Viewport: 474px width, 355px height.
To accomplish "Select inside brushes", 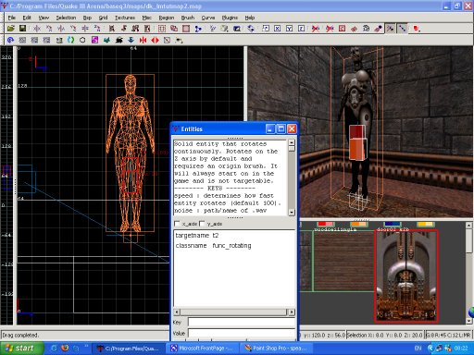I will click(x=147, y=29).
